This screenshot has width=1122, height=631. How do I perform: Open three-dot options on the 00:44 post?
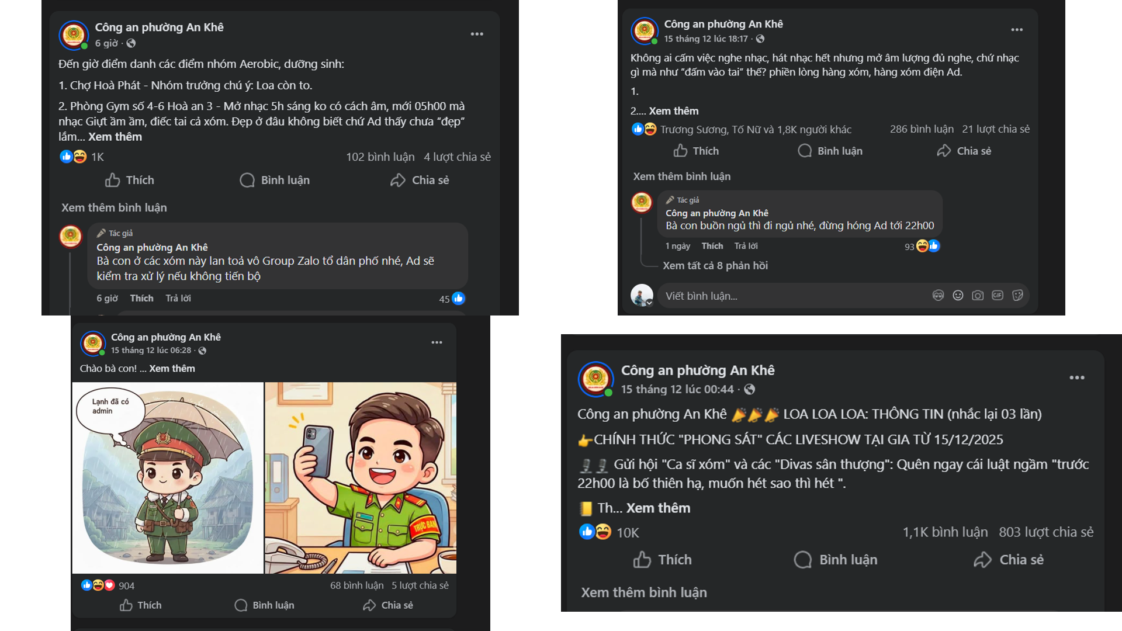[1077, 377]
